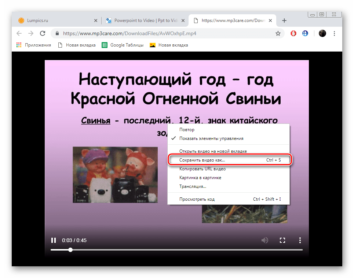
Task: Mute the video volume
Action: (x=265, y=240)
